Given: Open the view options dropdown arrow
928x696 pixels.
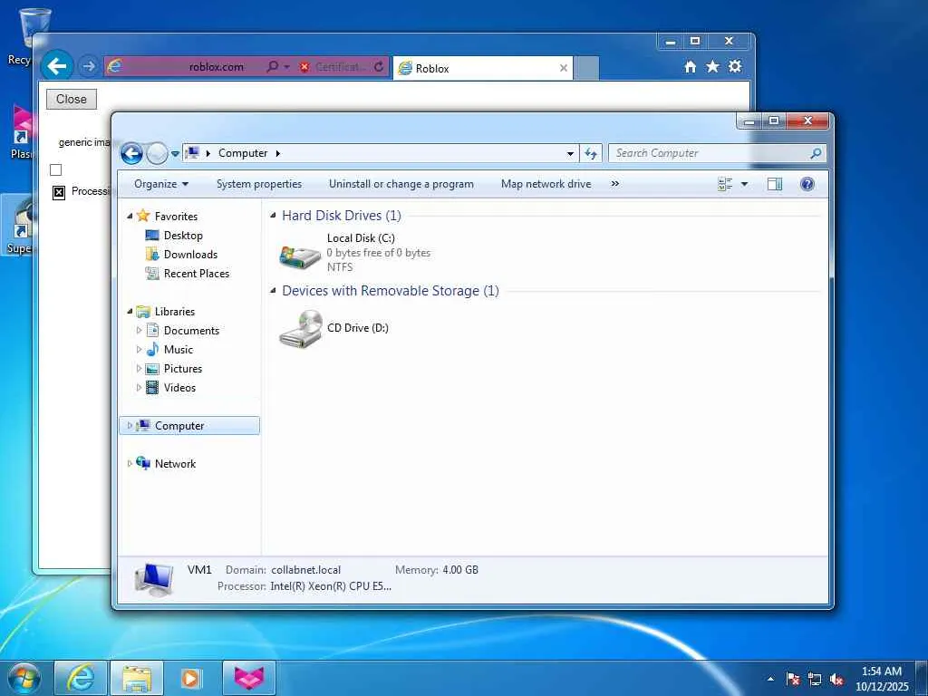Looking at the screenshot, I should 745,184.
